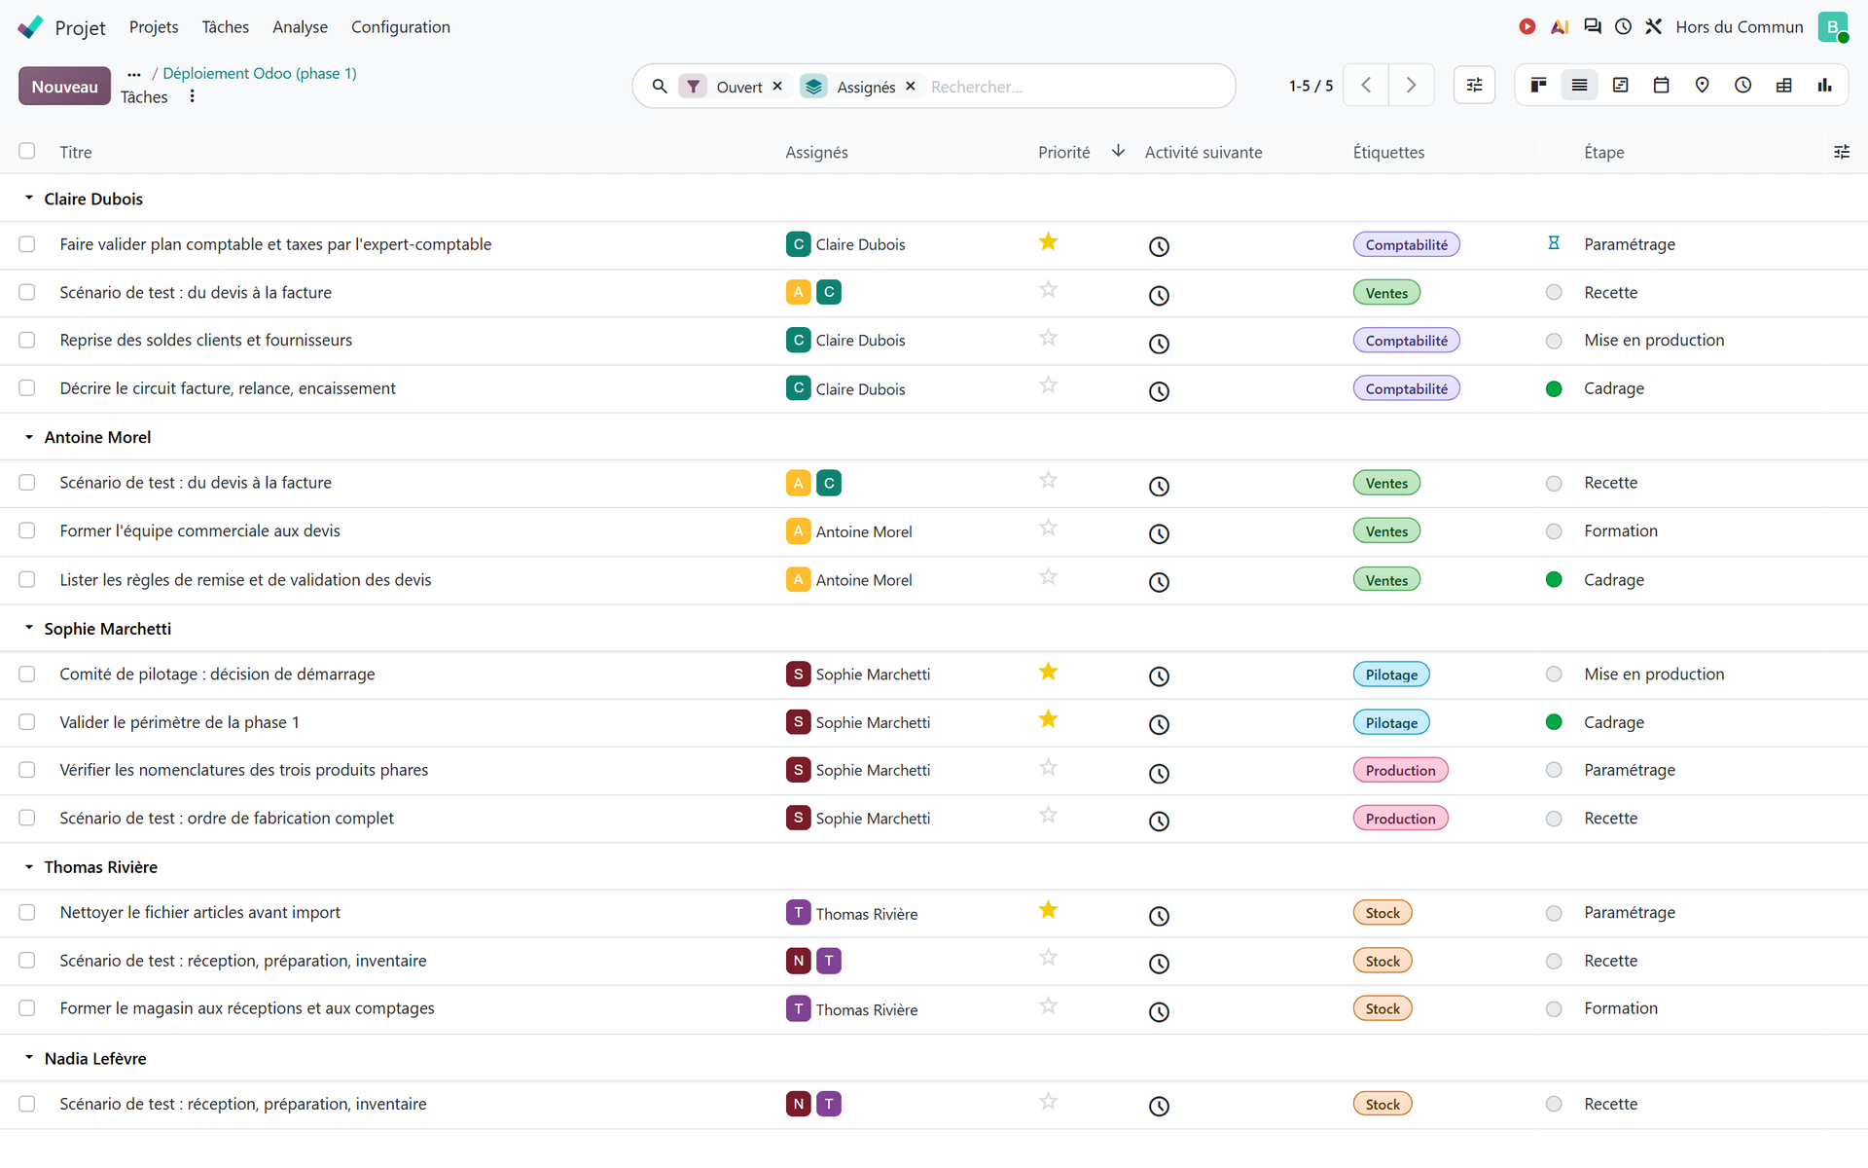Focus the Rechercher search field
Viewport: 1868px width, 1168px height.
click(1075, 87)
